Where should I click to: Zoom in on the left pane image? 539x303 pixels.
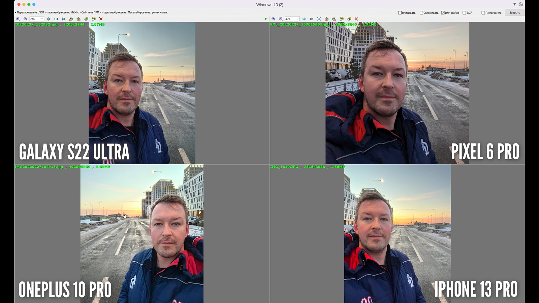(x=18, y=19)
